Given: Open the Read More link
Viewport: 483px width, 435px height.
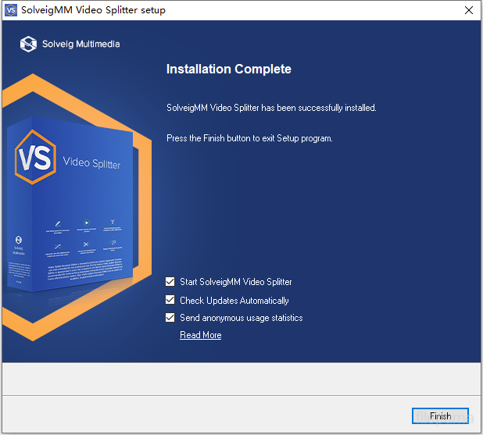Looking at the screenshot, I should 200,335.
